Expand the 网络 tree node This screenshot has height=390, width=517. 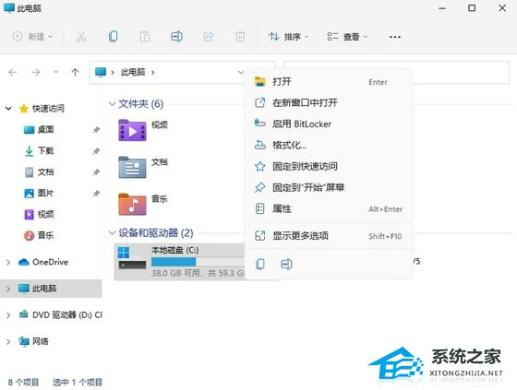pos(8,342)
